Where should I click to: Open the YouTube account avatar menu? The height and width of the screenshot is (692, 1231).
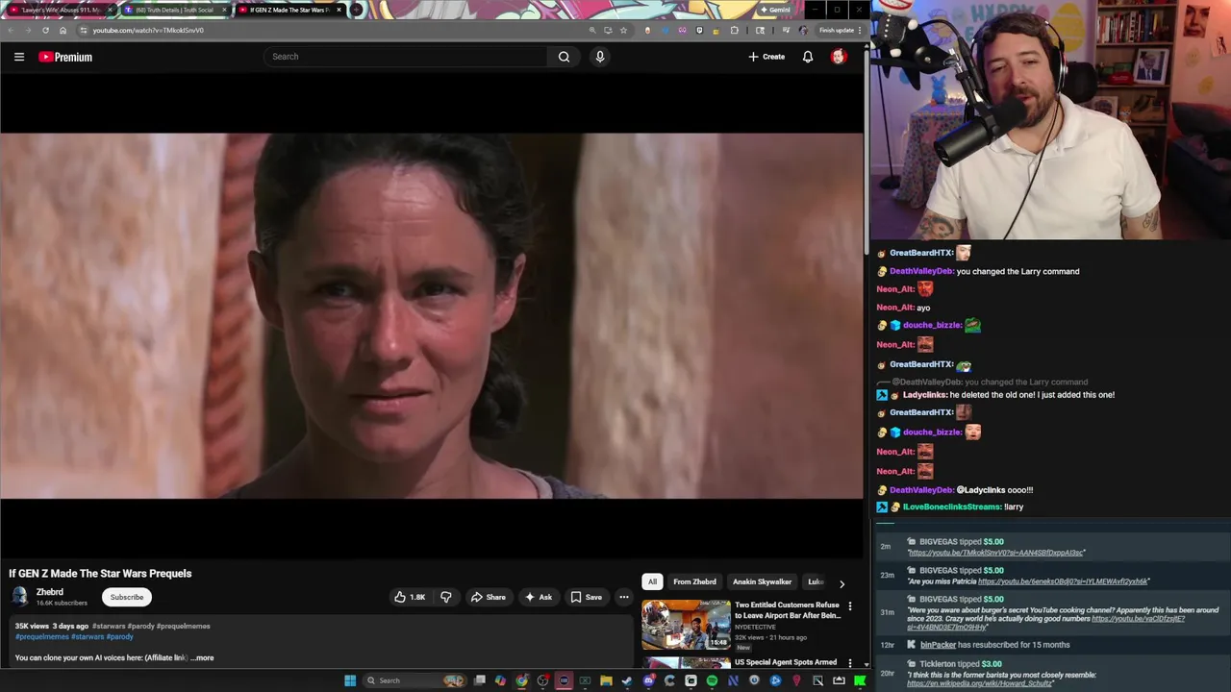point(838,57)
